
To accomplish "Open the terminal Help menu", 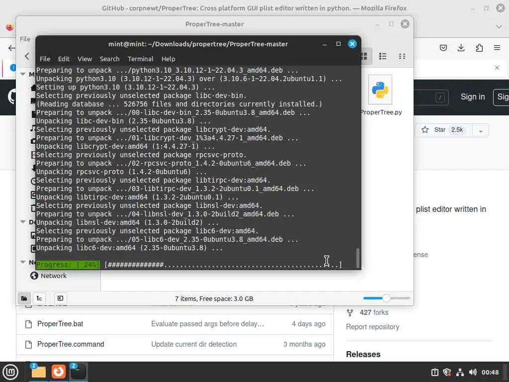I will pyautogui.click(x=168, y=59).
